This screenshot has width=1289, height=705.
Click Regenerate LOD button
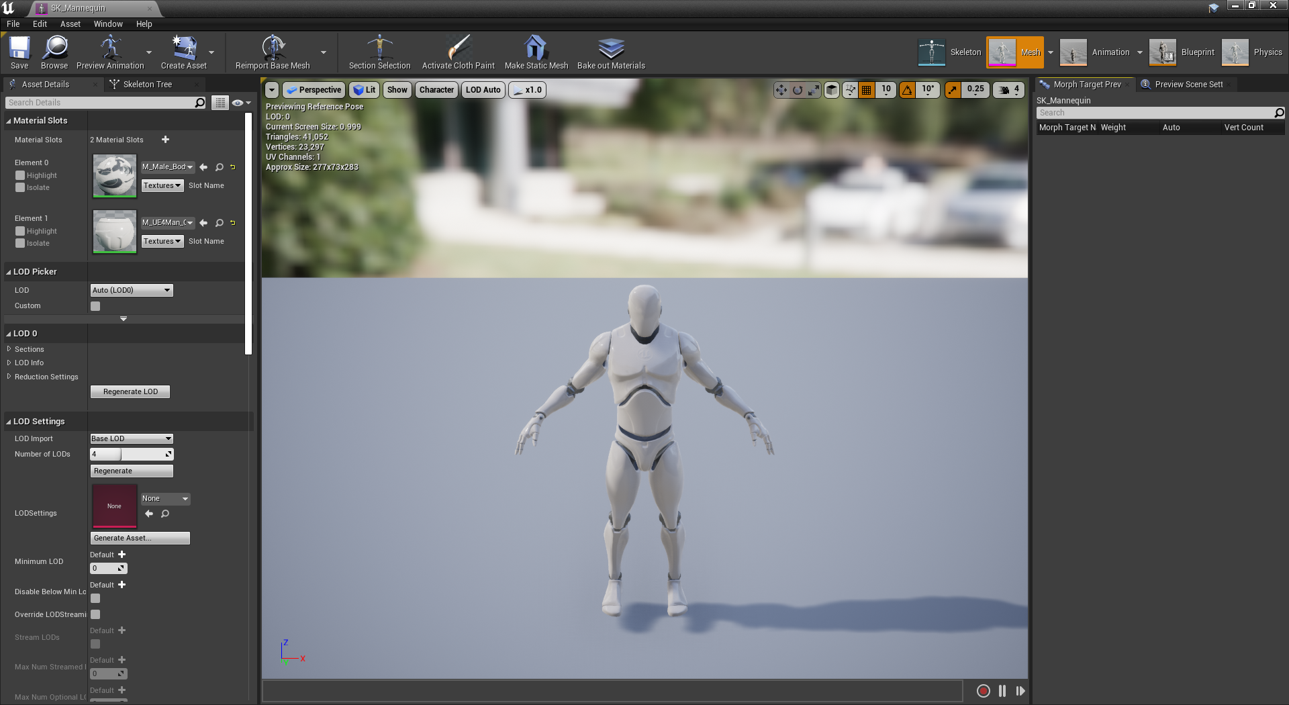coord(130,391)
